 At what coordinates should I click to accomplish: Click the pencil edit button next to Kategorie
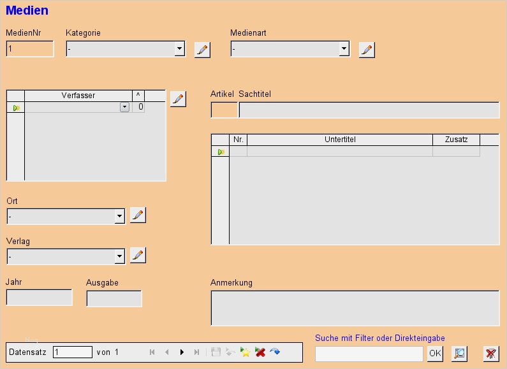coord(202,50)
